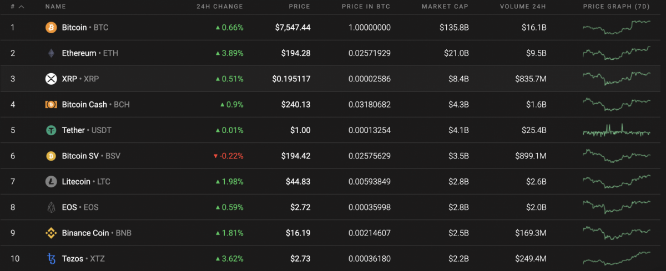The width and height of the screenshot is (666, 271).
Task: View XRP 7-day price graph
Action: [x=617, y=79]
